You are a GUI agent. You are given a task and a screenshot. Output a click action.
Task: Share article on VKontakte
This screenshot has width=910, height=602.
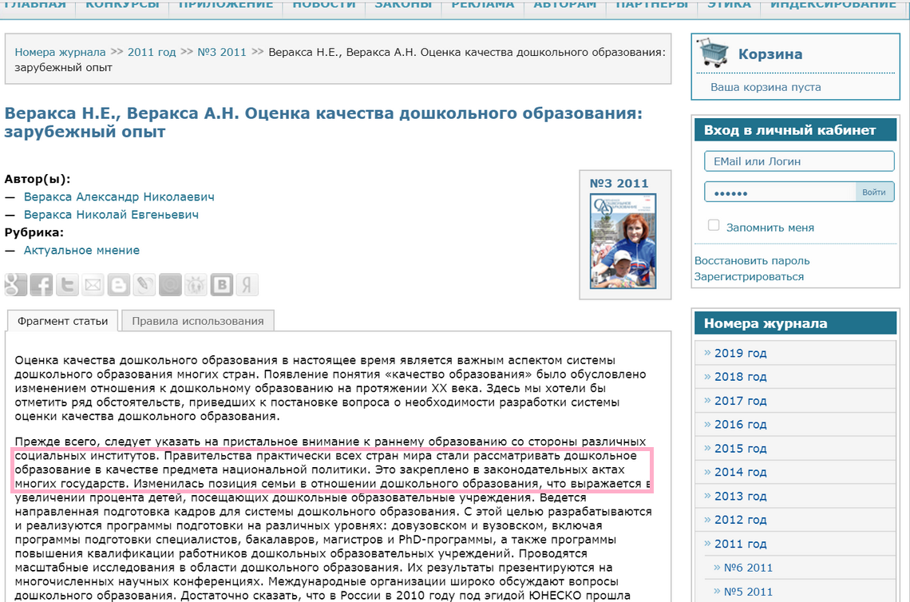pos(222,284)
